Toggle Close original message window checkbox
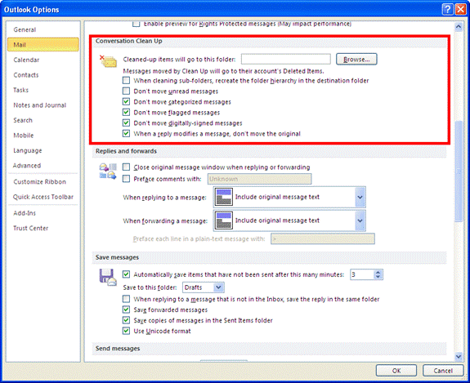Image resolution: width=470 pixels, height=383 pixels. click(x=126, y=167)
